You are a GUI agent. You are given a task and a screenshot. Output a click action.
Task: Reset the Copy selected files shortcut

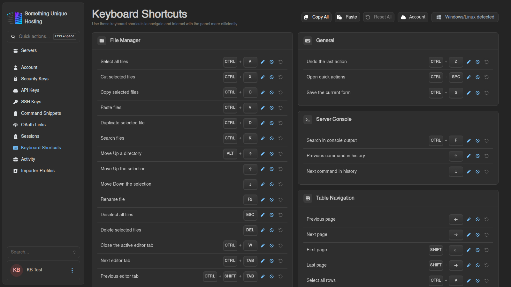point(280,92)
